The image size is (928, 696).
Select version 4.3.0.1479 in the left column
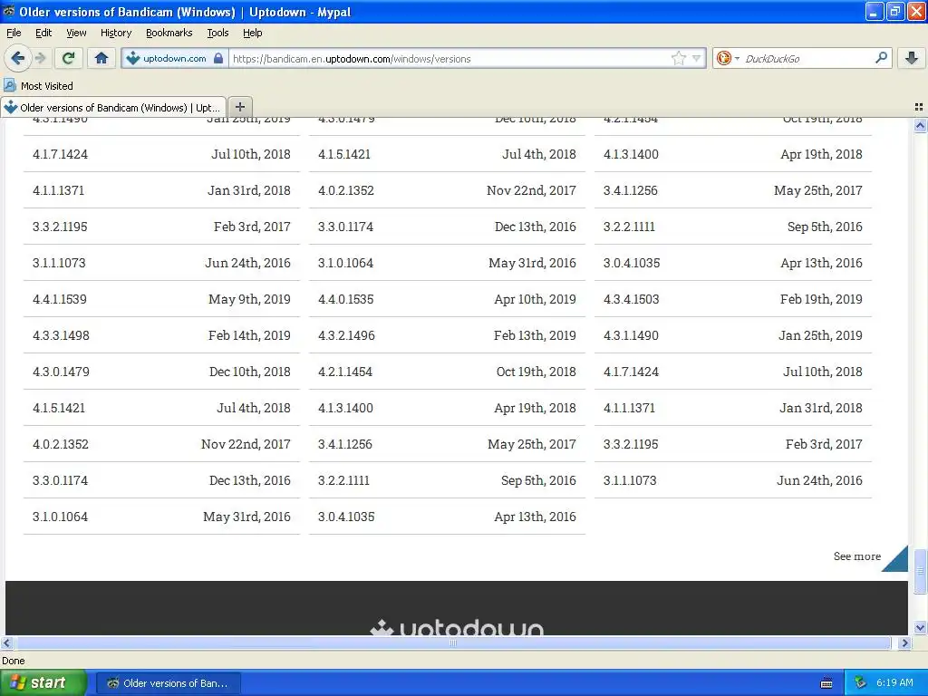(161, 371)
